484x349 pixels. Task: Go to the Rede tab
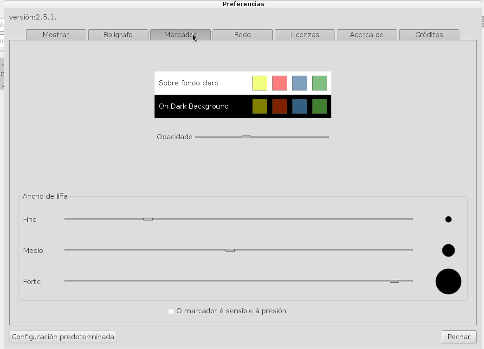coord(242,35)
